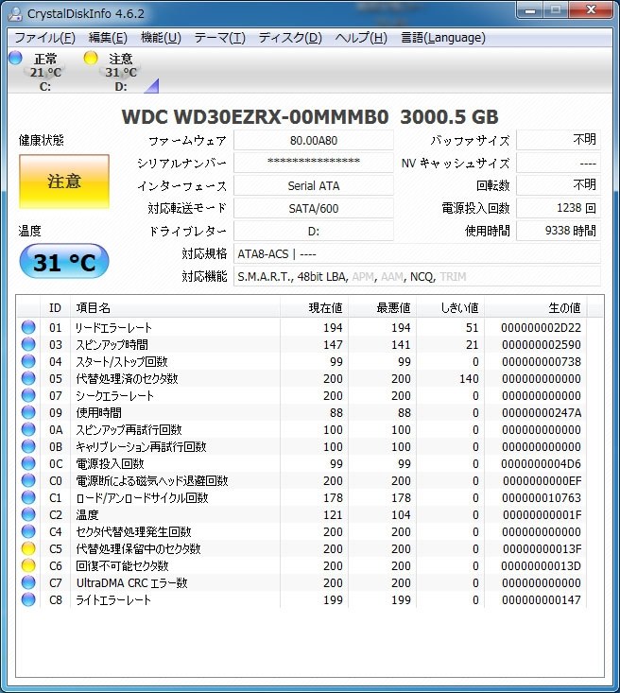Select the UltraDMA CRC エラー数 attribute name
Image resolution: width=620 pixels, height=693 pixels.
pos(131,583)
